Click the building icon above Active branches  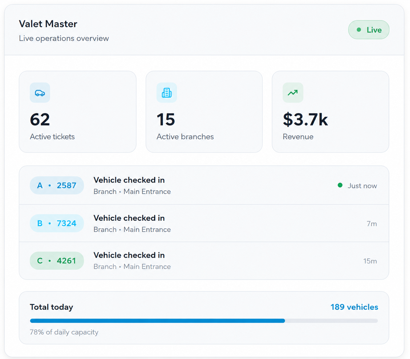click(167, 92)
